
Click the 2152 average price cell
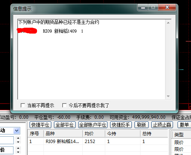tap(90, 142)
